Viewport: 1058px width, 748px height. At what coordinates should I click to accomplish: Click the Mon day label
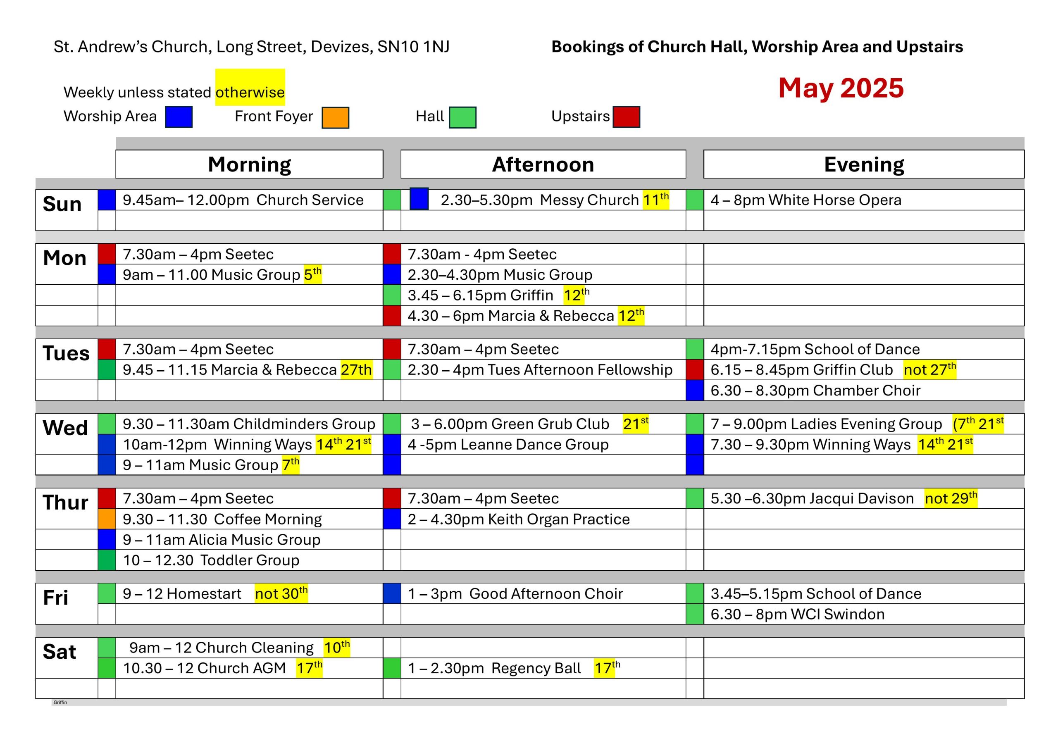(64, 257)
